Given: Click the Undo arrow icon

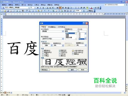Looking at the screenshot, I should [x=45, y=11].
